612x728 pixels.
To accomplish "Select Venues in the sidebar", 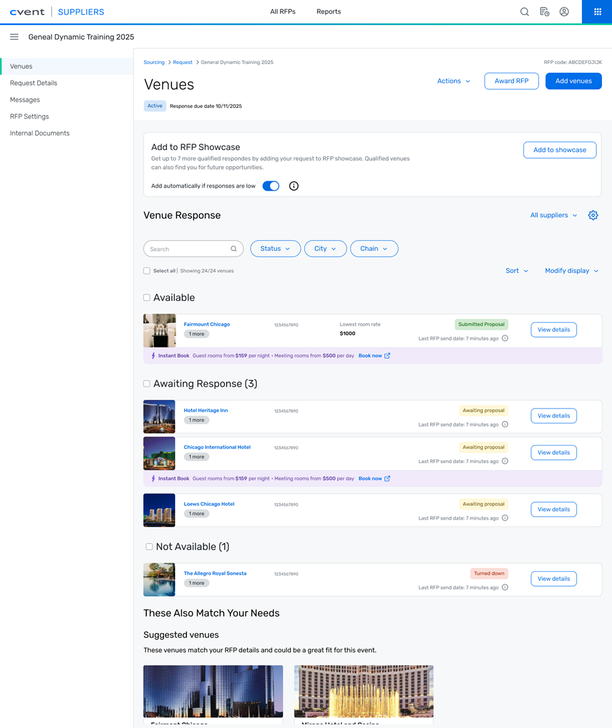I will [x=67, y=67].
